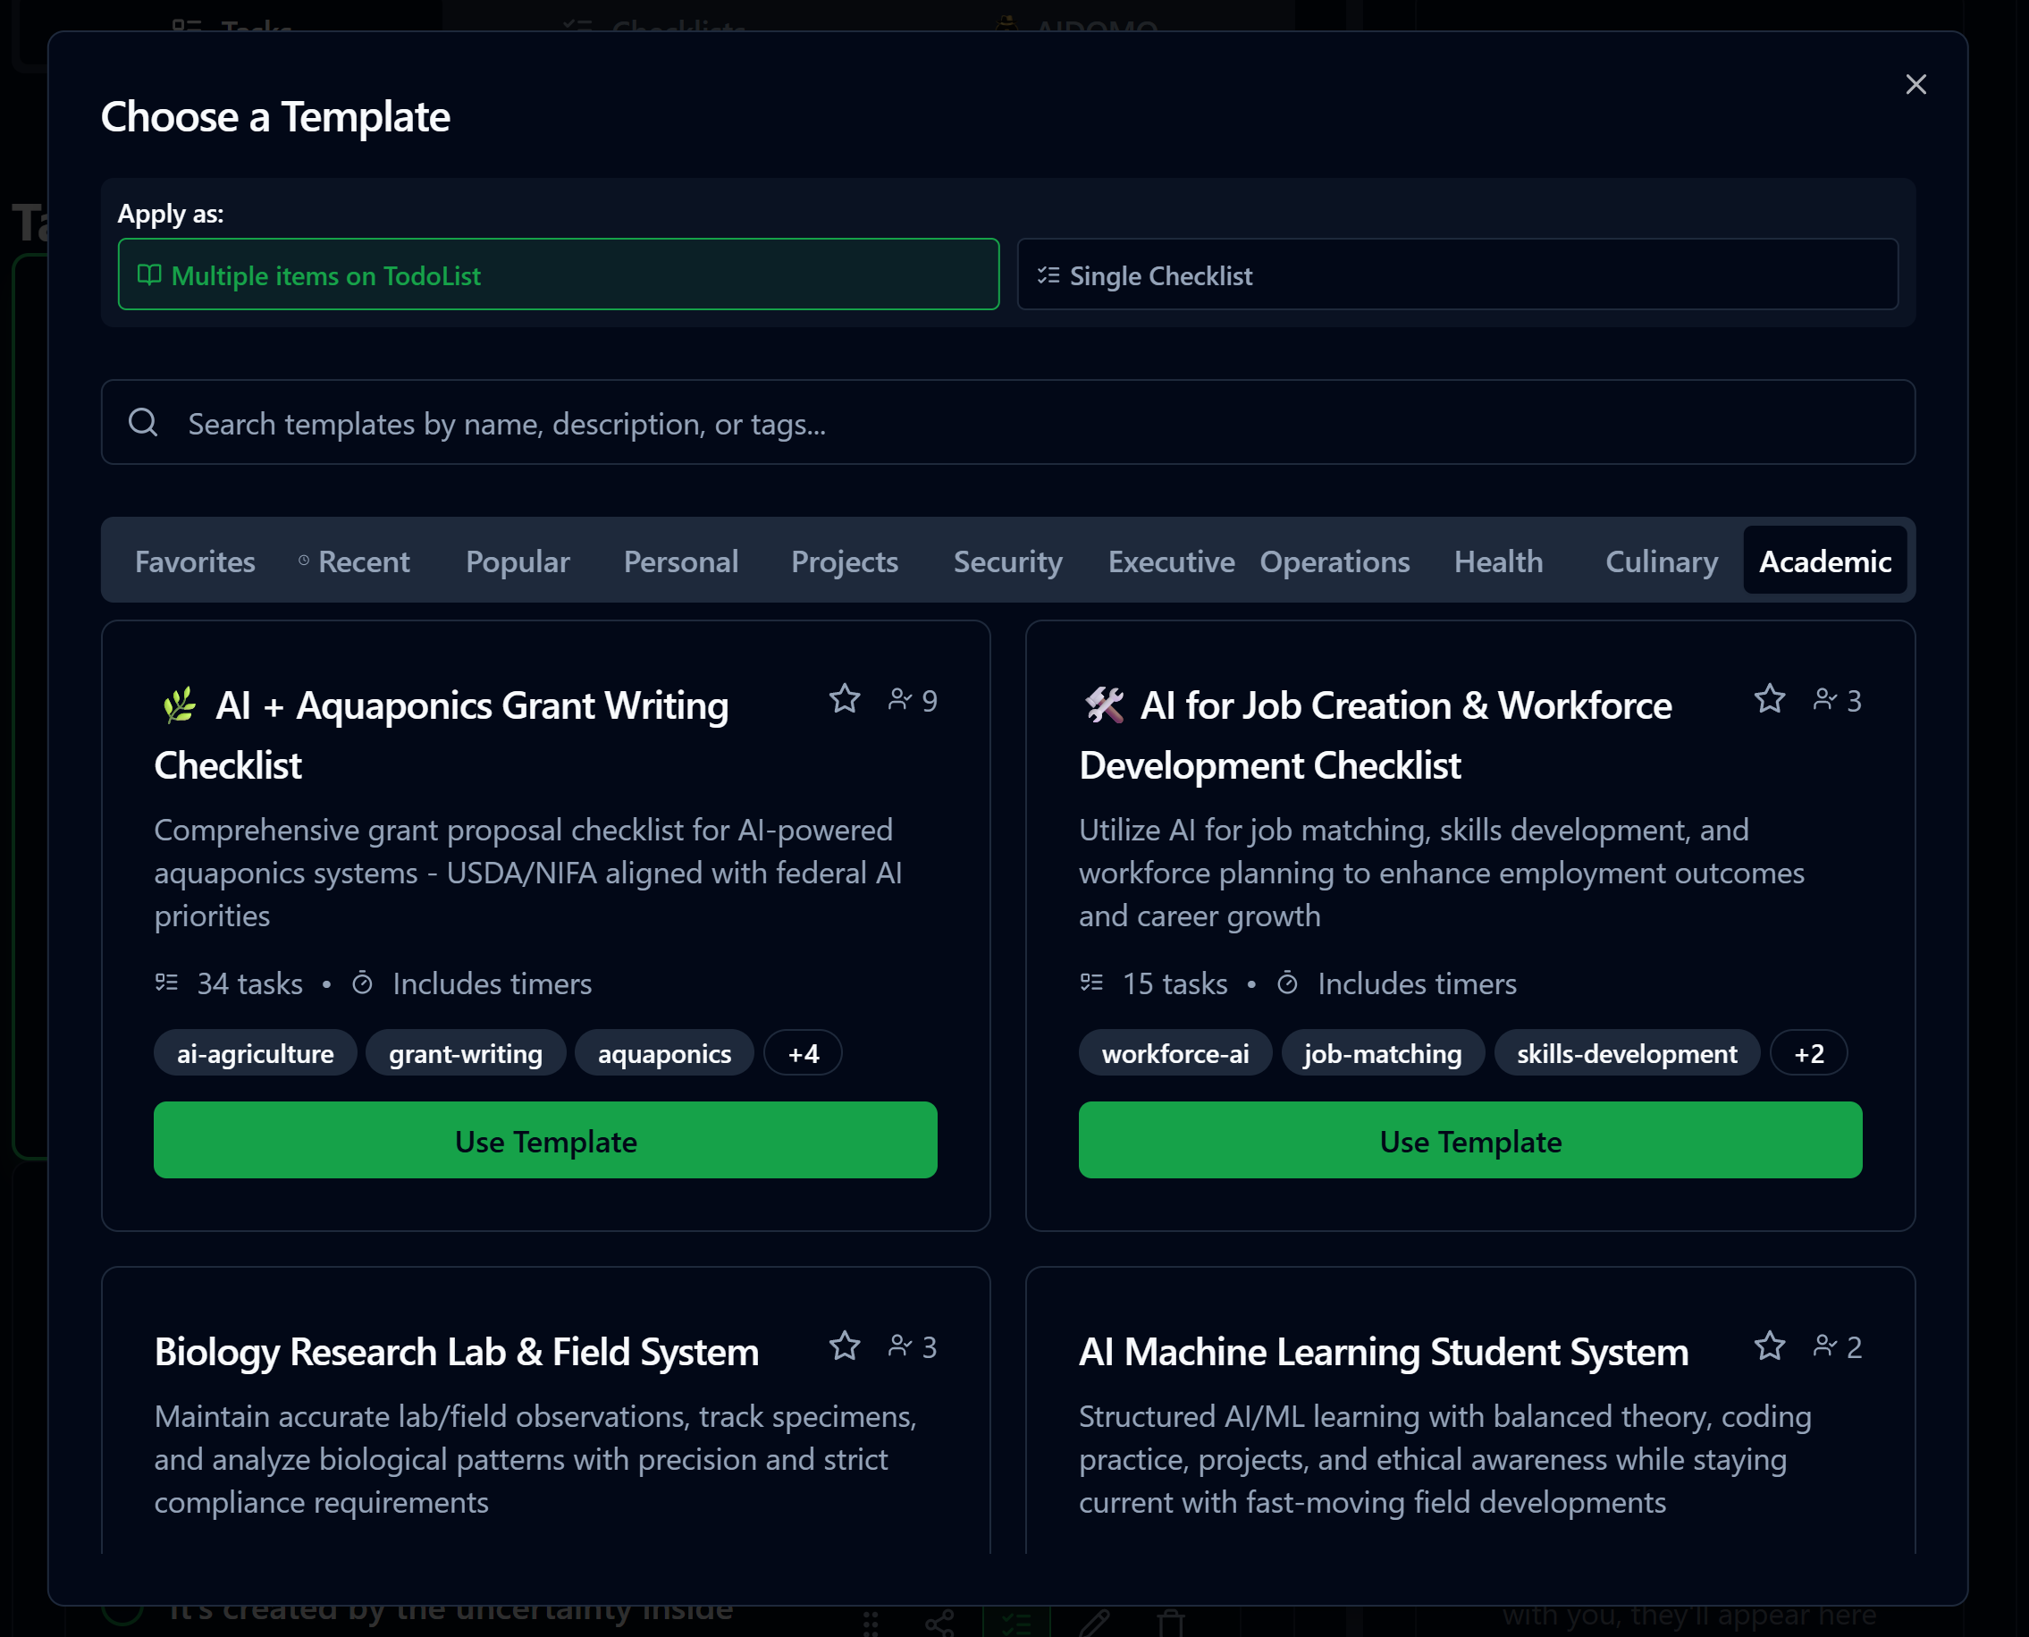Viewport: 2029px width, 1637px height.
Task: Star the AI for Job Creation template
Action: pos(1770,699)
